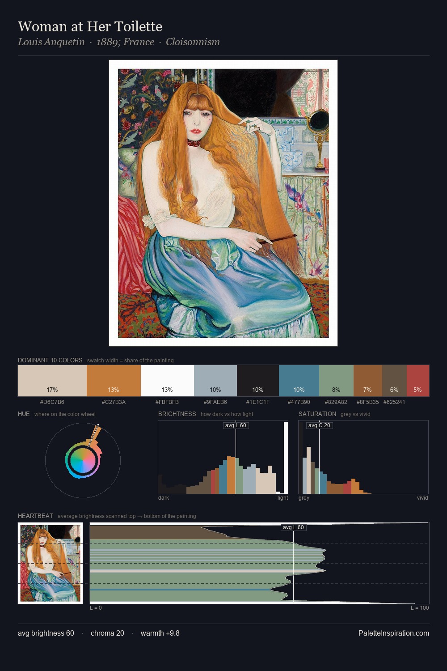
Task: Click the 'avg L 60' label in brightness chart
Action: click(x=236, y=425)
